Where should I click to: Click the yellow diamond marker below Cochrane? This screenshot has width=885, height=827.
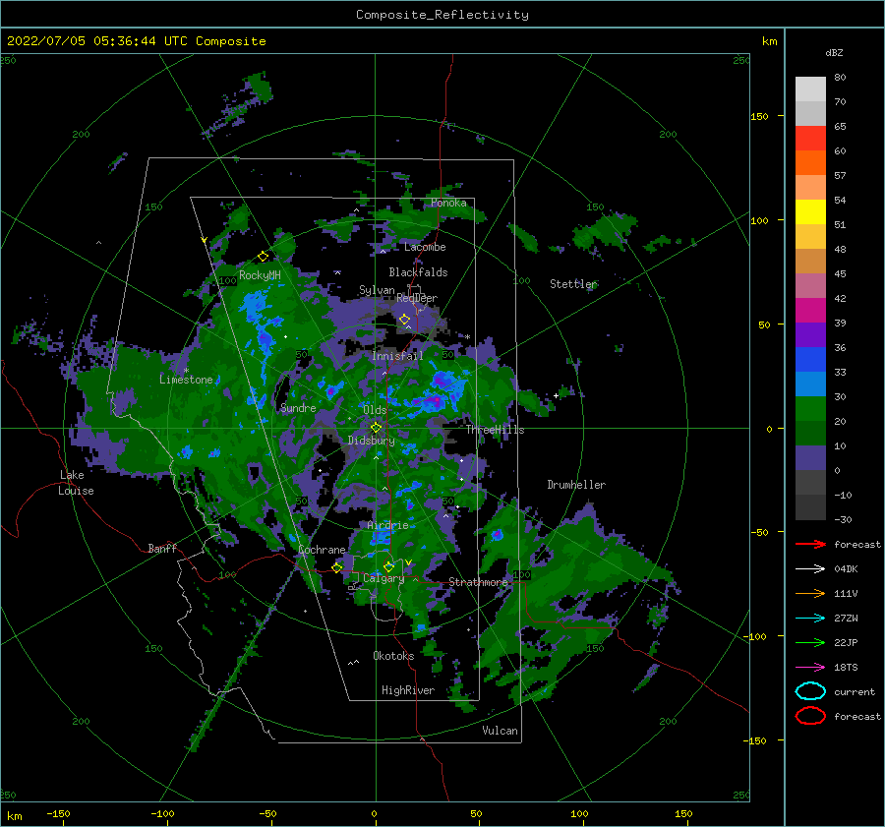pos(337,567)
